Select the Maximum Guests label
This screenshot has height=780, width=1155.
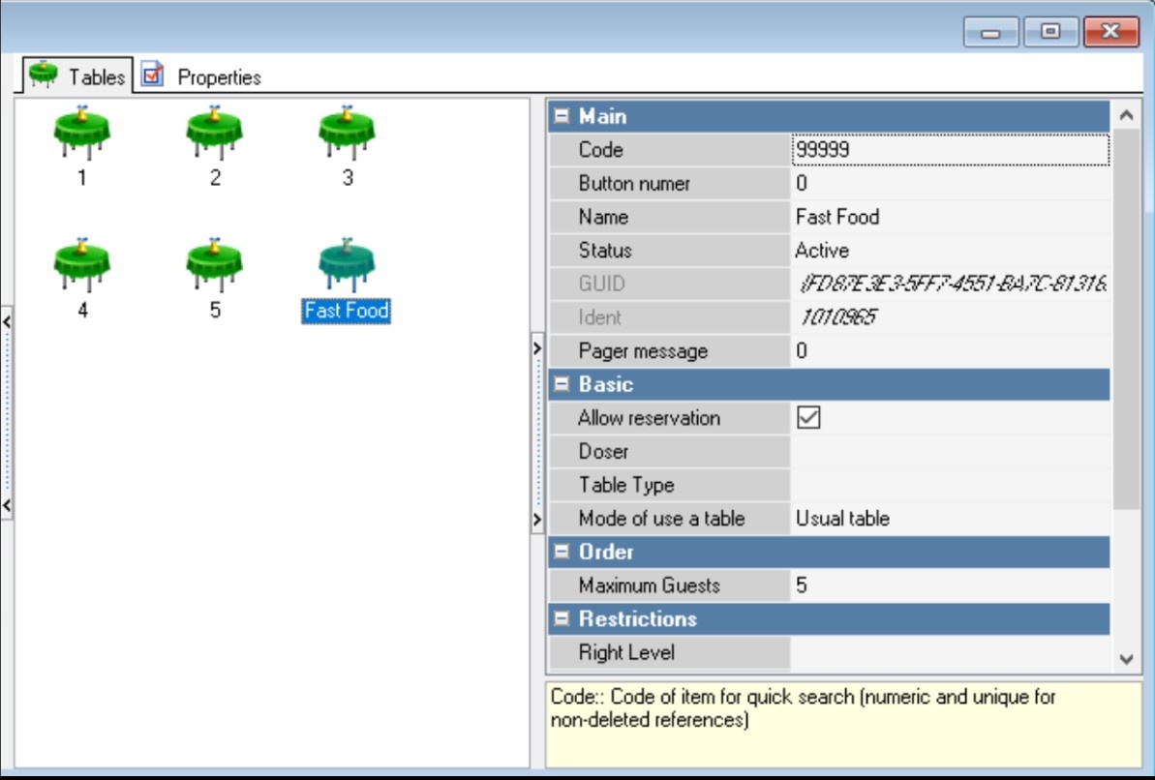point(649,585)
